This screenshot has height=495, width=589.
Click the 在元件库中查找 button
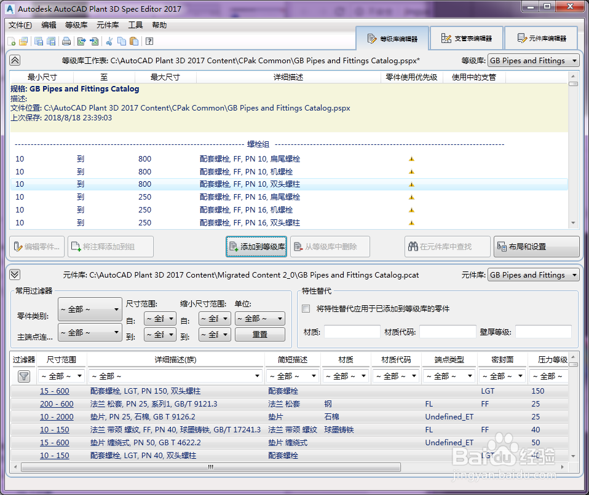[x=448, y=246]
